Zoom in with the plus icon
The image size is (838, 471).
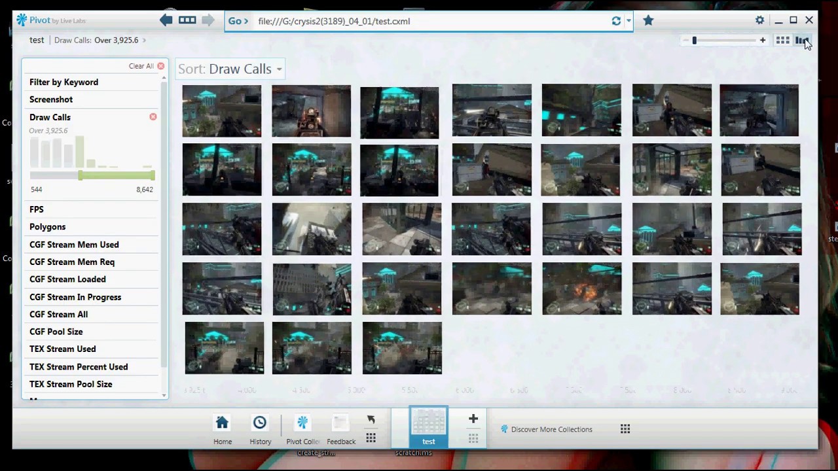tap(762, 41)
